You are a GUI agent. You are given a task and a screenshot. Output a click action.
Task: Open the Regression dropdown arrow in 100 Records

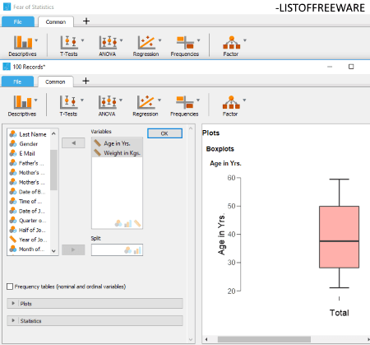click(x=160, y=100)
